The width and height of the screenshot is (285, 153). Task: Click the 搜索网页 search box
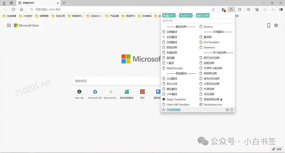coord(116,81)
